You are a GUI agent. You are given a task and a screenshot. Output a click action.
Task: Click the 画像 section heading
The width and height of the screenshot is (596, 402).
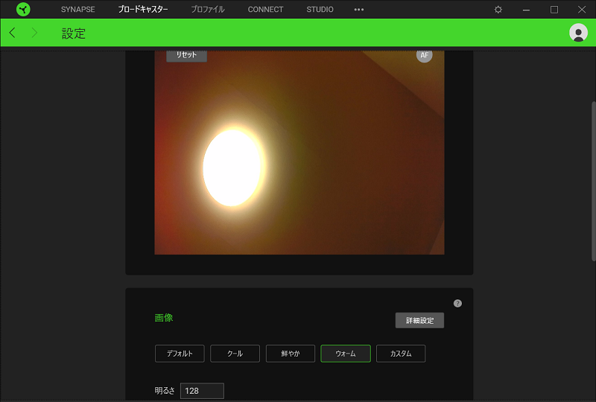(x=164, y=318)
